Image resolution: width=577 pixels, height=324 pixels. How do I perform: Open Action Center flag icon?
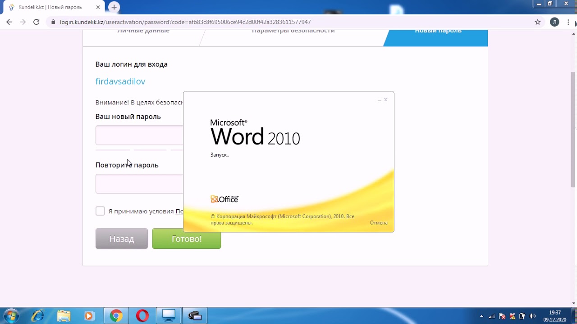click(x=502, y=316)
